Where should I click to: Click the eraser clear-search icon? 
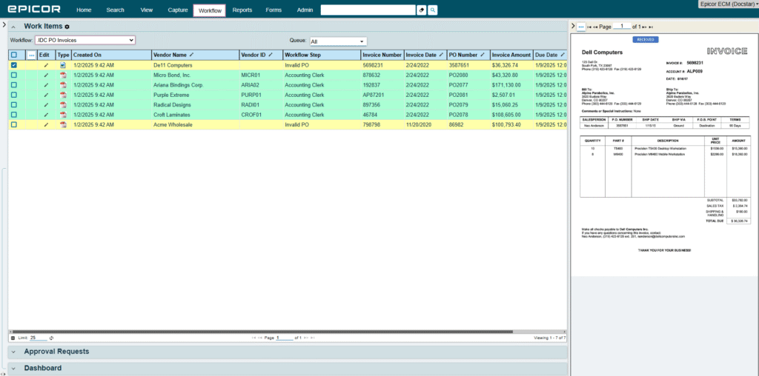(422, 10)
